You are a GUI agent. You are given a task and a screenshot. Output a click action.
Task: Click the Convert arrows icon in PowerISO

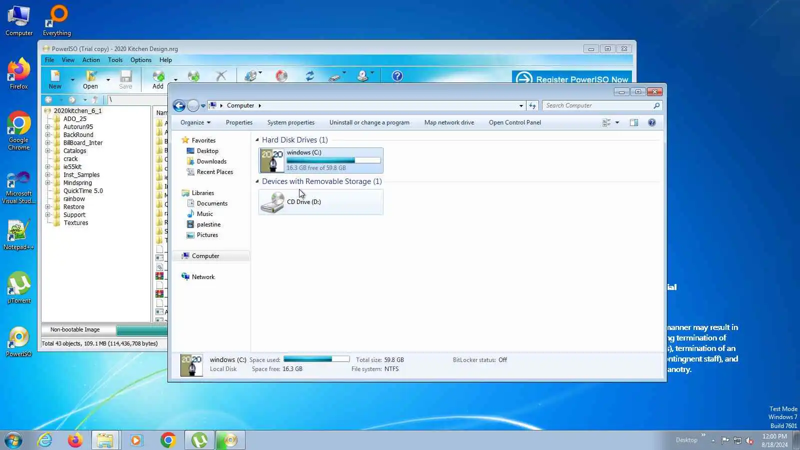pos(310,76)
